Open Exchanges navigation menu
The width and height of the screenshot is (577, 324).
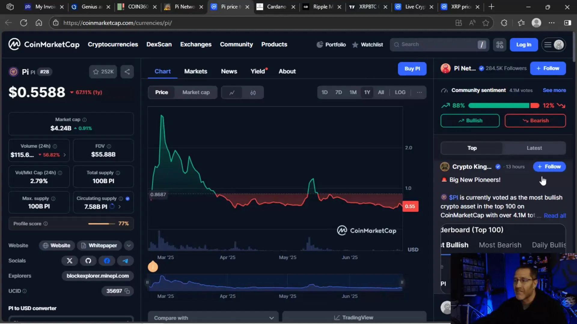(x=196, y=44)
